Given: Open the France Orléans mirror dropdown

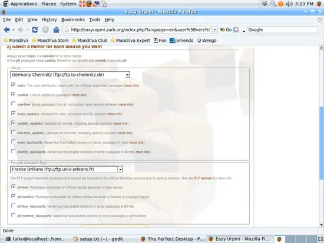Looking at the screenshot, I should coord(67,169).
